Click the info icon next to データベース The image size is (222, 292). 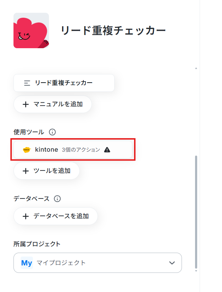tap(57, 199)
